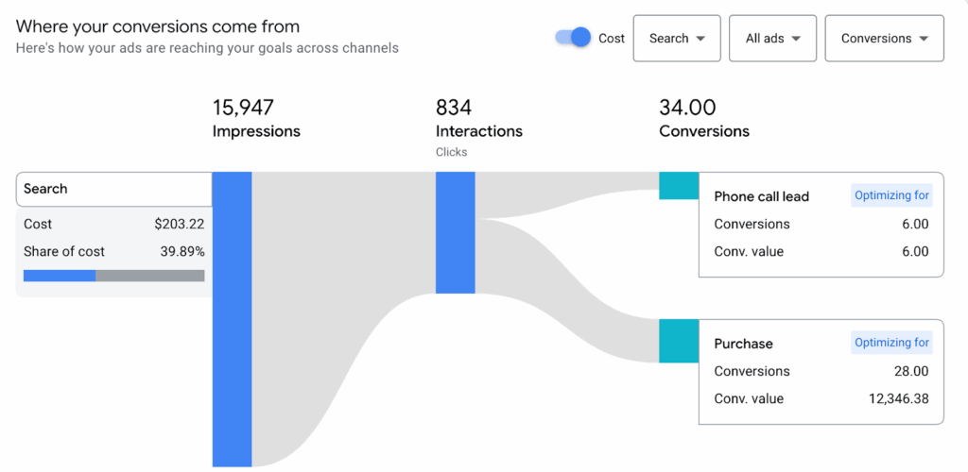The width and height of the screenshot is (968, 472).
Task: Click Optimizing for badge on Phone call lead
Action: [892, 196]
